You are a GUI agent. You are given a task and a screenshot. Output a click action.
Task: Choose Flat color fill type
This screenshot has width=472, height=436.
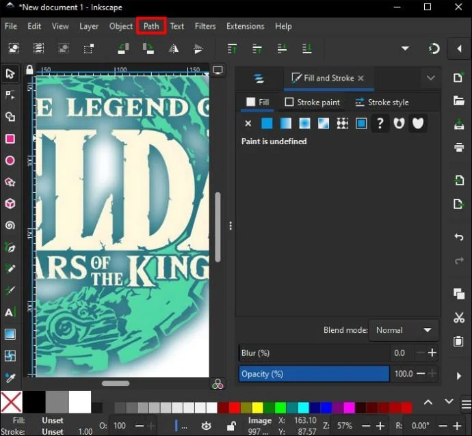tap(267, 123)
